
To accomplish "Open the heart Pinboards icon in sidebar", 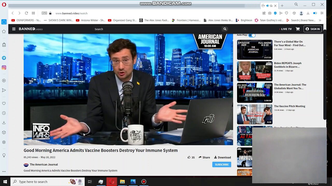I will click(4, 104).
